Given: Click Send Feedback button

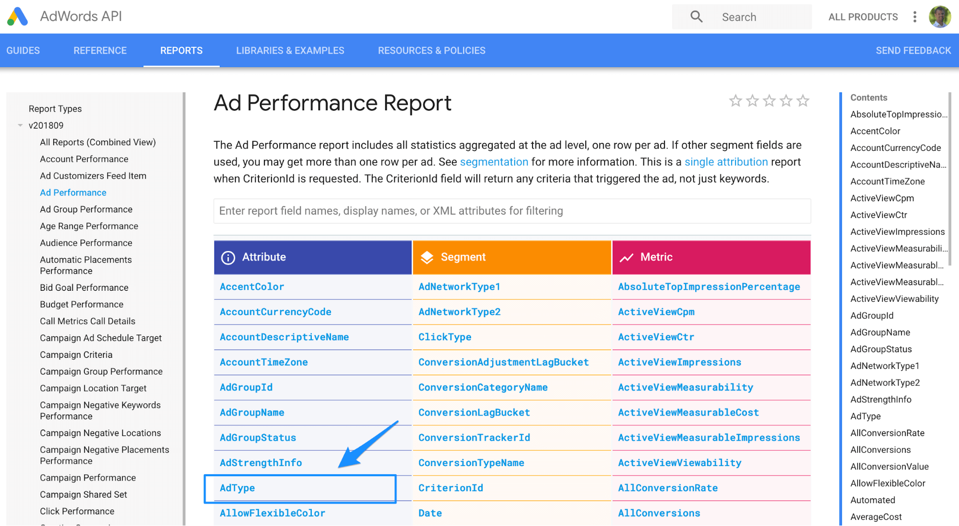Looking at the screenshot, I should click(913, 50).
